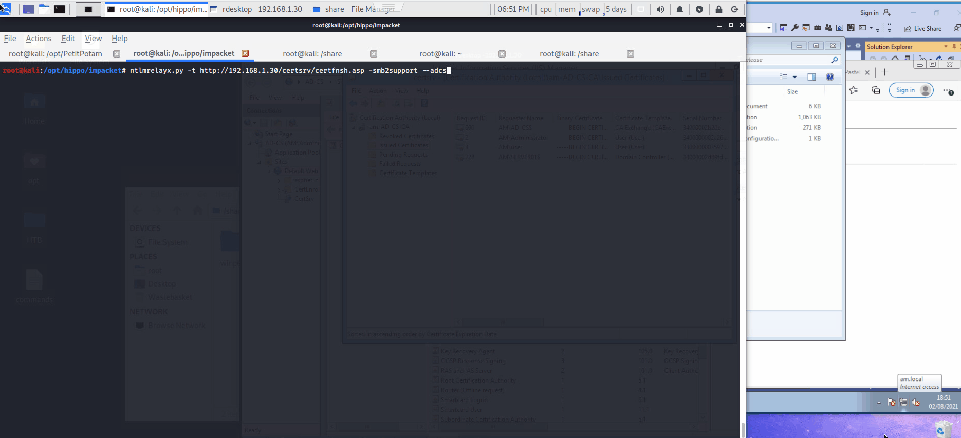Click the wrench icon in Visual Studio toolbar

click(x=795, y=28)
